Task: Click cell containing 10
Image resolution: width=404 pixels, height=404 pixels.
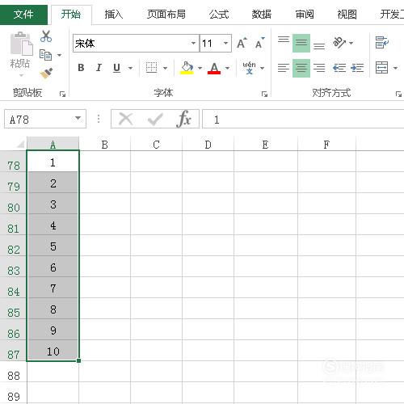Action: coord(53,351)
